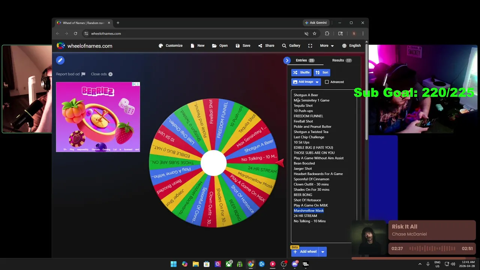Click 'Pickle and Peanut Butter' entry

point(312,127)
